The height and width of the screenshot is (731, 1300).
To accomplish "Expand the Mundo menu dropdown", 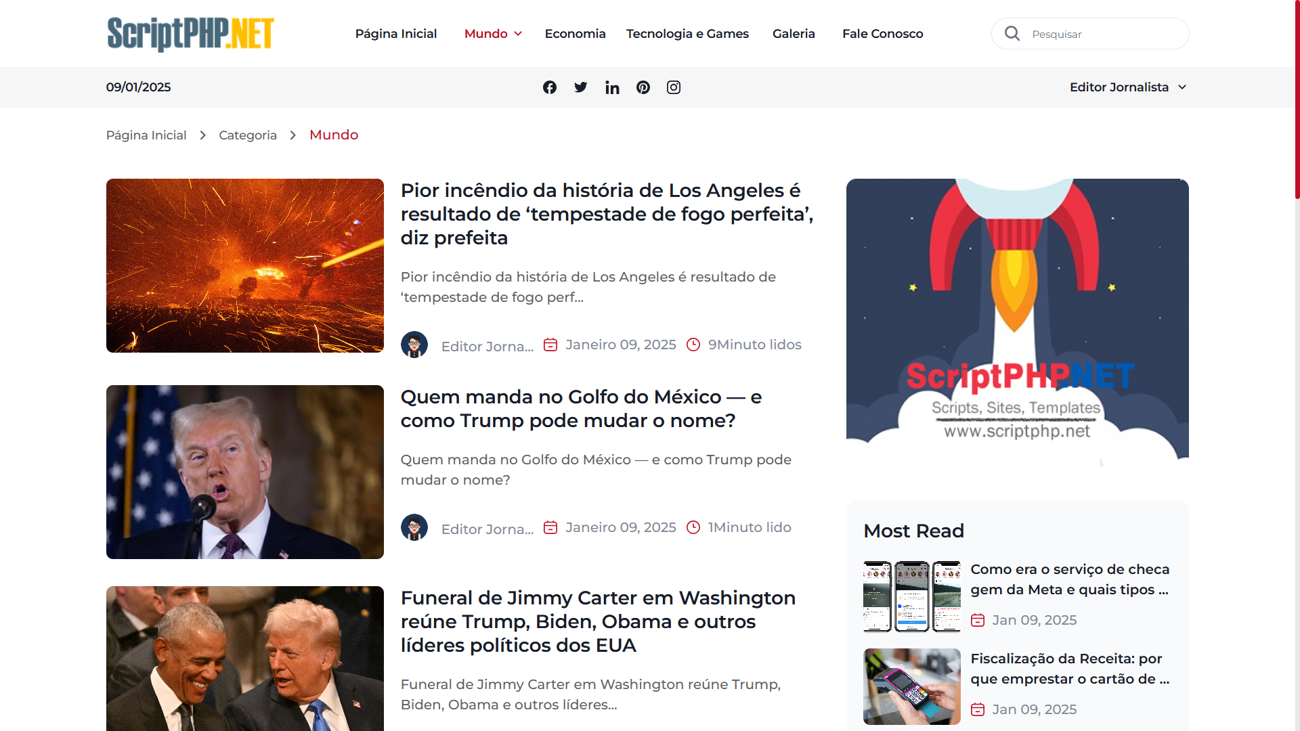I will (493, 34).
